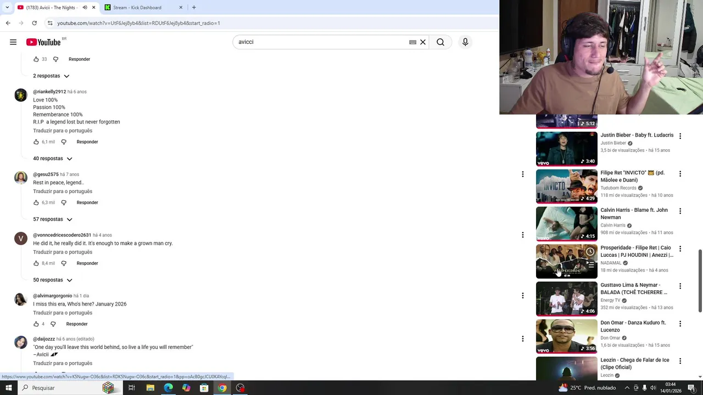The image size is (703, 395).
Task: Dislike the comment by @gesu2575
Action: click(64, 203)
